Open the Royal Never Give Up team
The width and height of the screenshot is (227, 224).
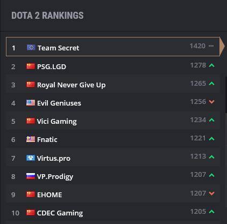point(71,85)
